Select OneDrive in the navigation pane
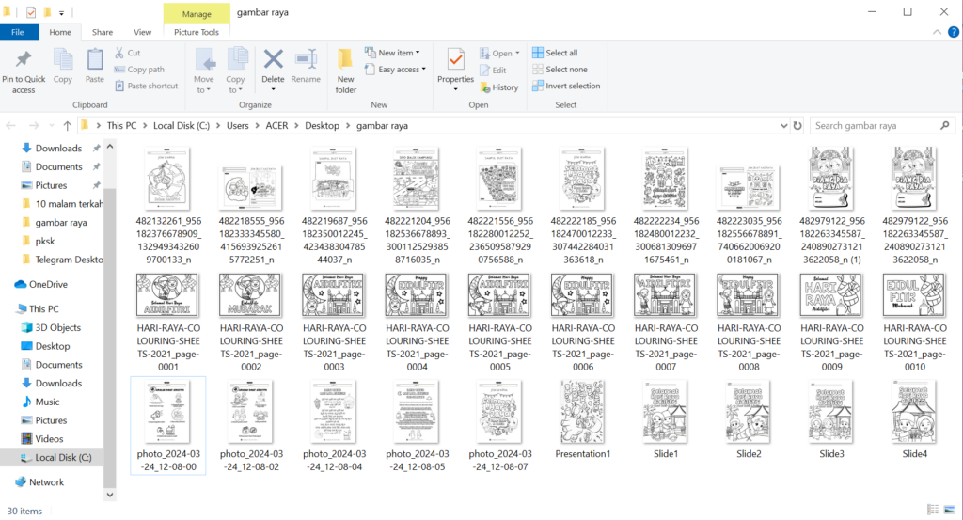Viewport: 963px width, 520px height. pos(48,284)
